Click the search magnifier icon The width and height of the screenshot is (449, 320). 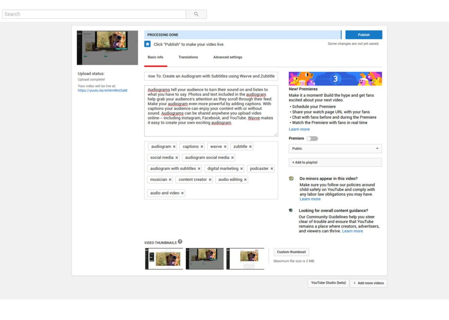point(196,14)
